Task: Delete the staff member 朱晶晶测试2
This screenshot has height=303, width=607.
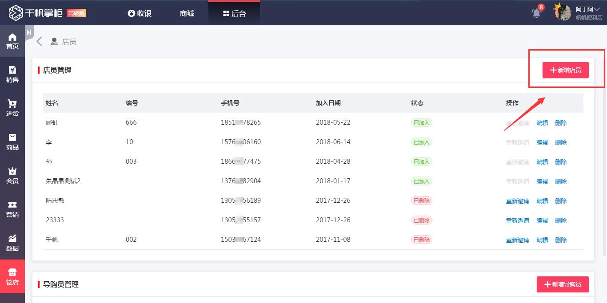Action: click(x=561, y=181)
